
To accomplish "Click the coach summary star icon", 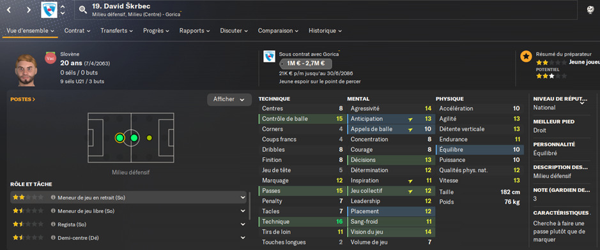I will coord(526,57).
